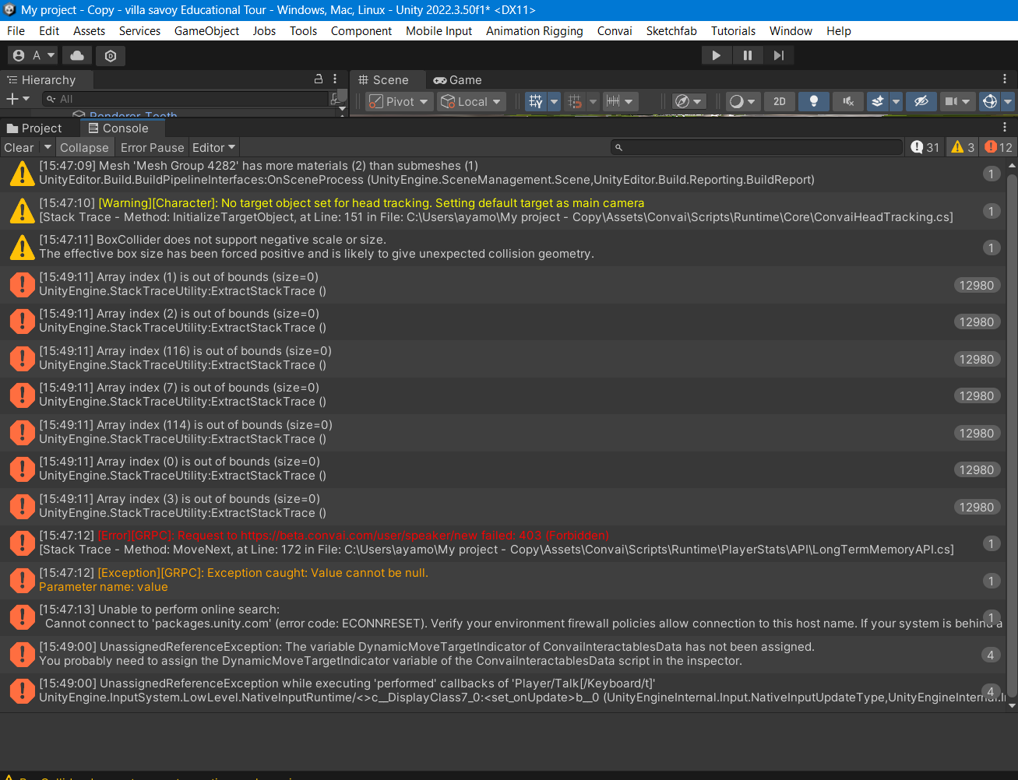This screenshot has width=1018, height=780.
Task: Open the Pivot handle position dropdown
Action: tap(400, 101)
